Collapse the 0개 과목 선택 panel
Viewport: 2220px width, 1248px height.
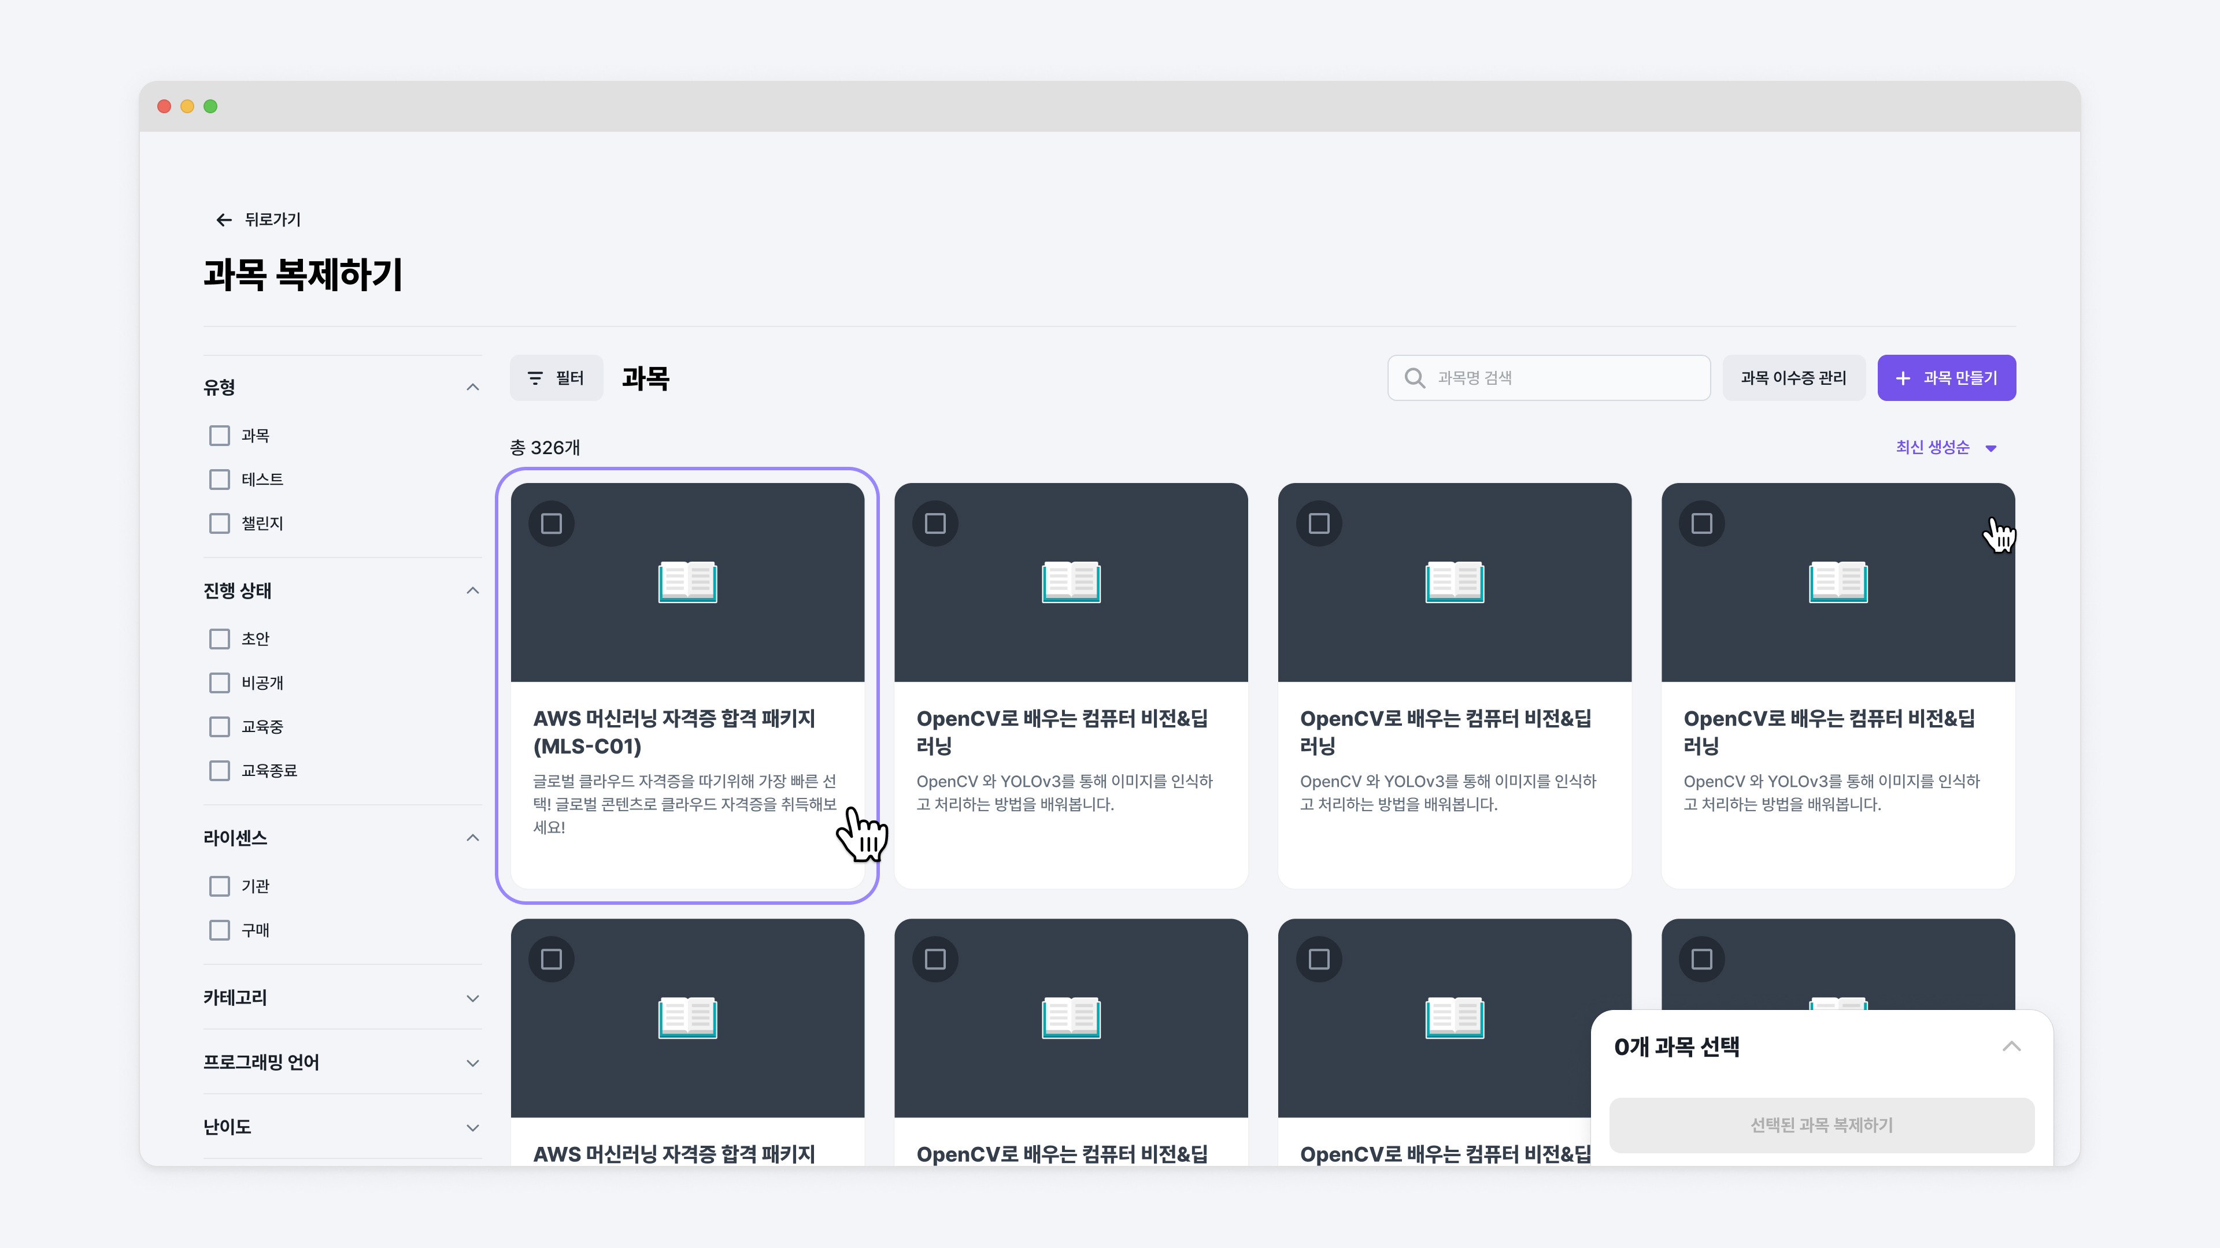[2011, 1046]
